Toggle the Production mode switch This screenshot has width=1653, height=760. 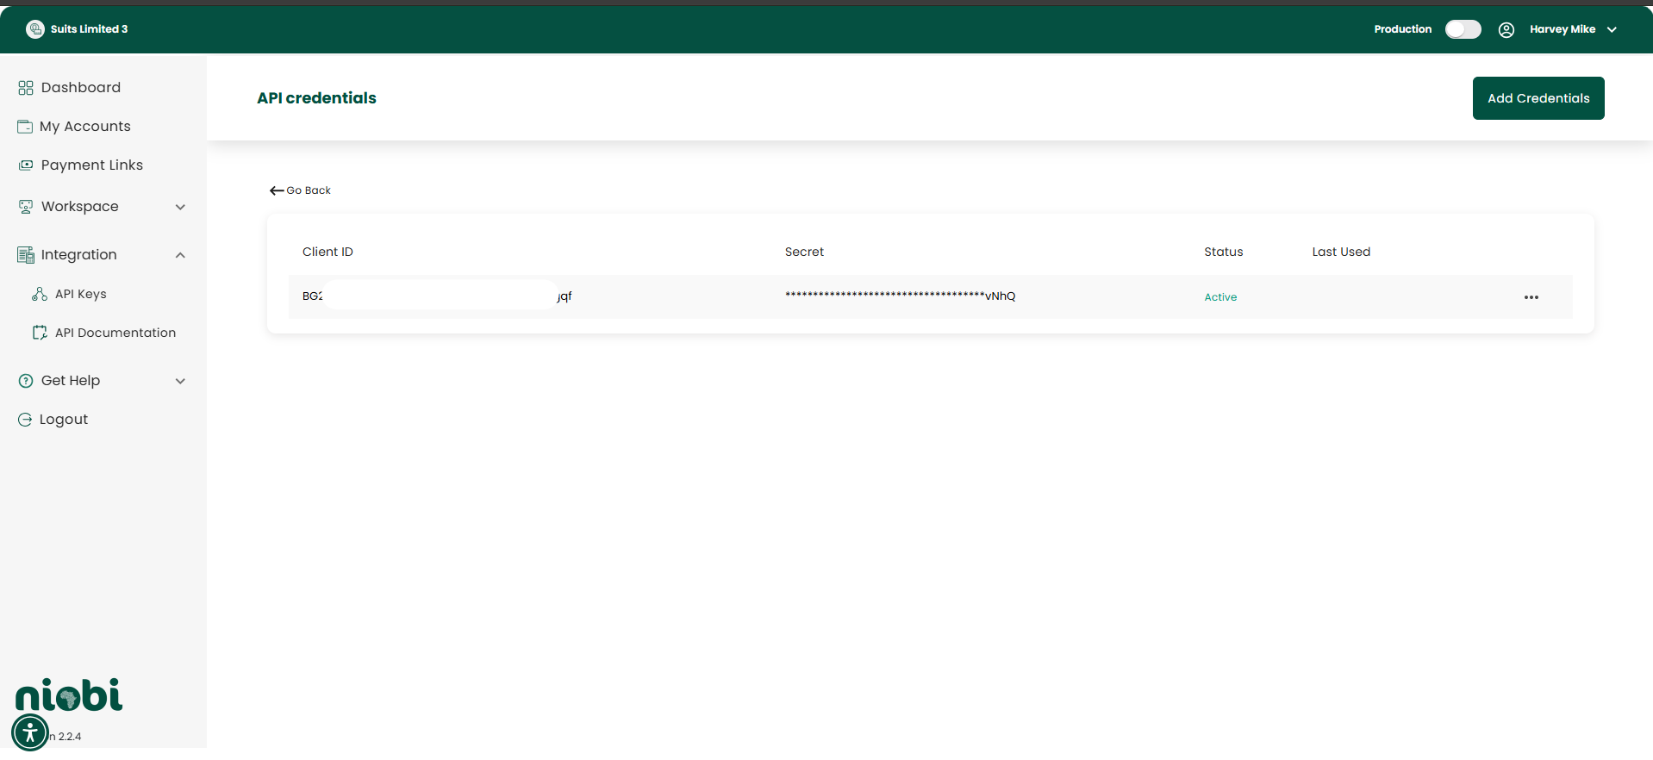point(1463,29)
